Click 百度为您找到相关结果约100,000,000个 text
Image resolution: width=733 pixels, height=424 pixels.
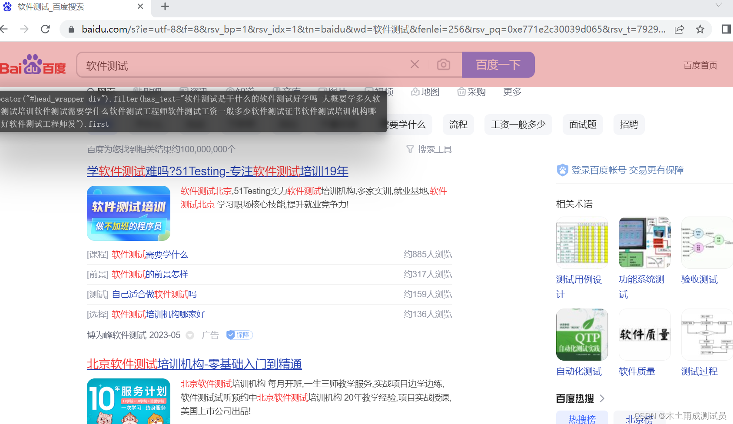pyautogui.click(x=161, y=149)
